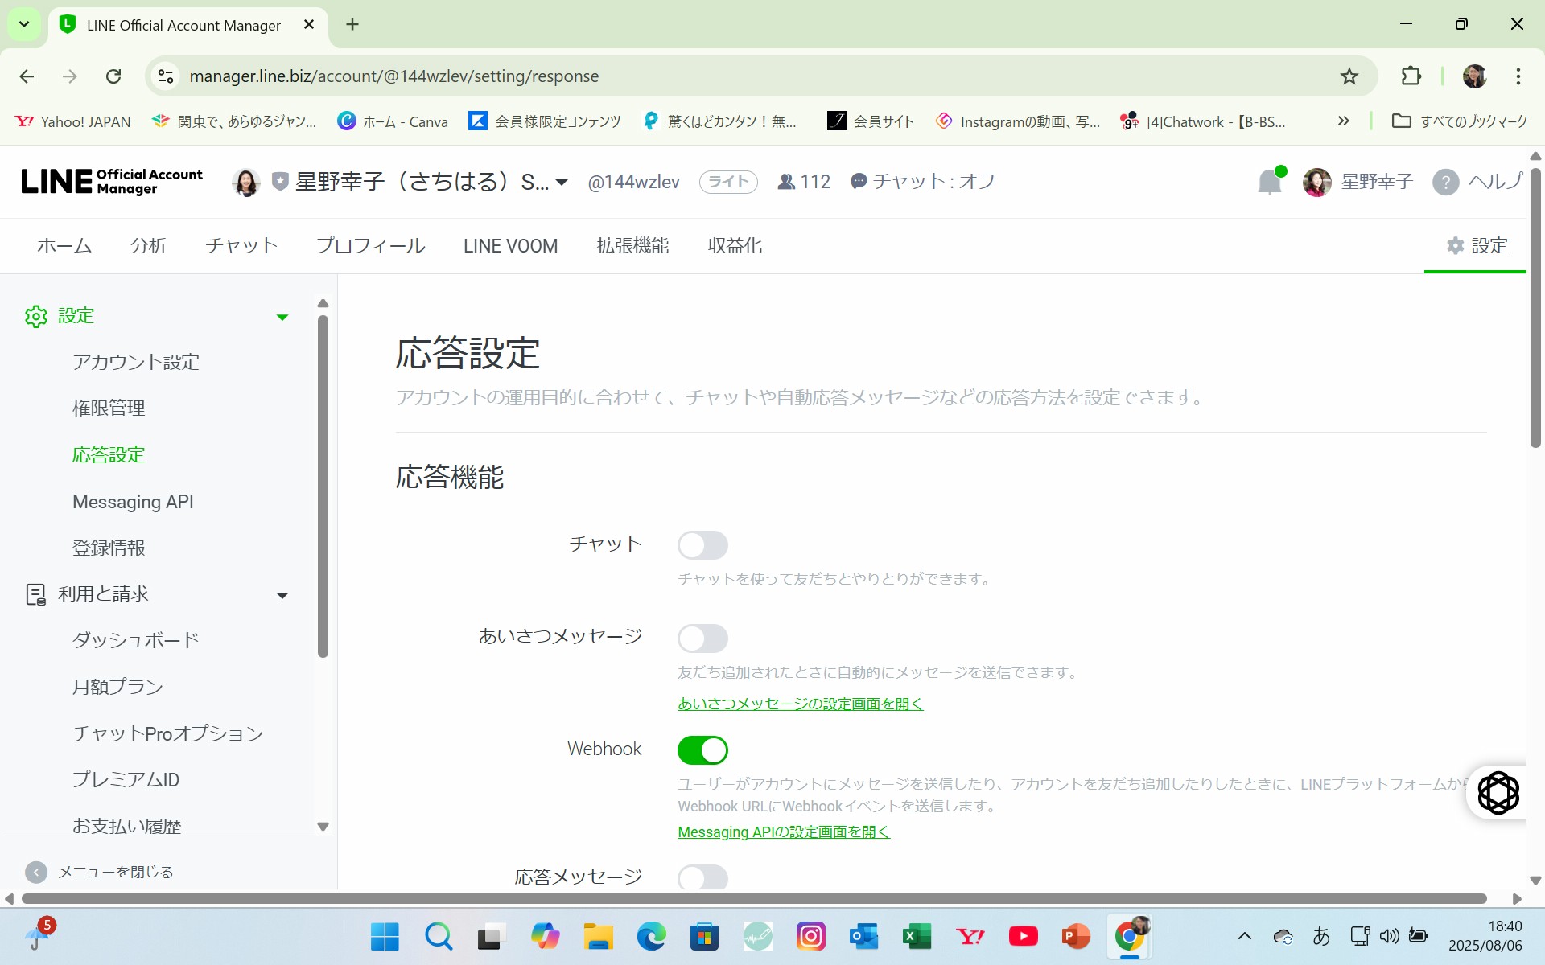1545x965 pixels.
Task: Go to the ホーム tab
Action: pyautogui.click(x=64, y=246)
